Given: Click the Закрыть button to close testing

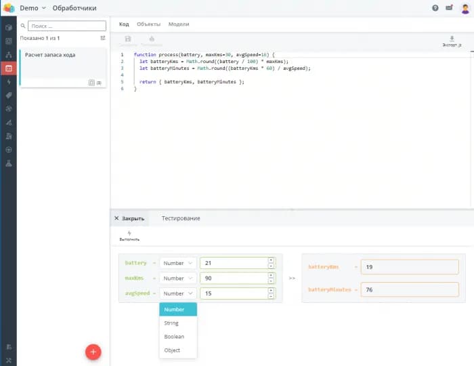Looking at the screenshot, I should (129, 218).
